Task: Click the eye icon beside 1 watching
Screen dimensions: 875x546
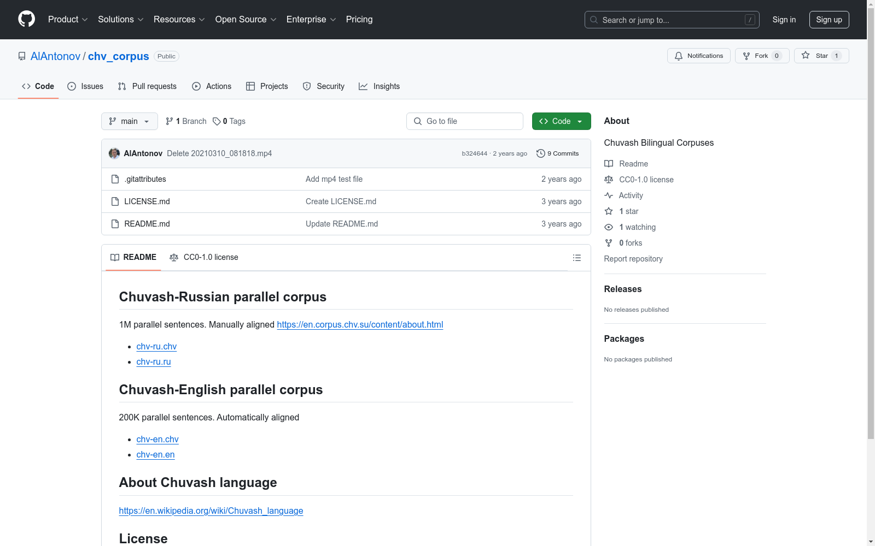Action: click(609, 227)
